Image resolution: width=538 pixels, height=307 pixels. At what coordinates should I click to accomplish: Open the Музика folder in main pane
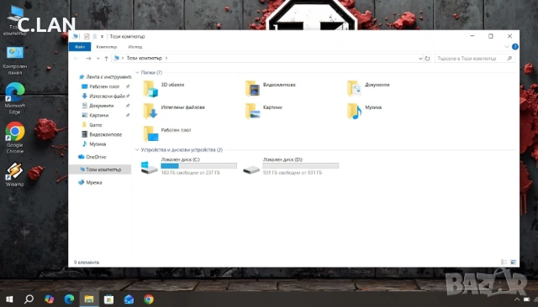[x=364, y=111]
